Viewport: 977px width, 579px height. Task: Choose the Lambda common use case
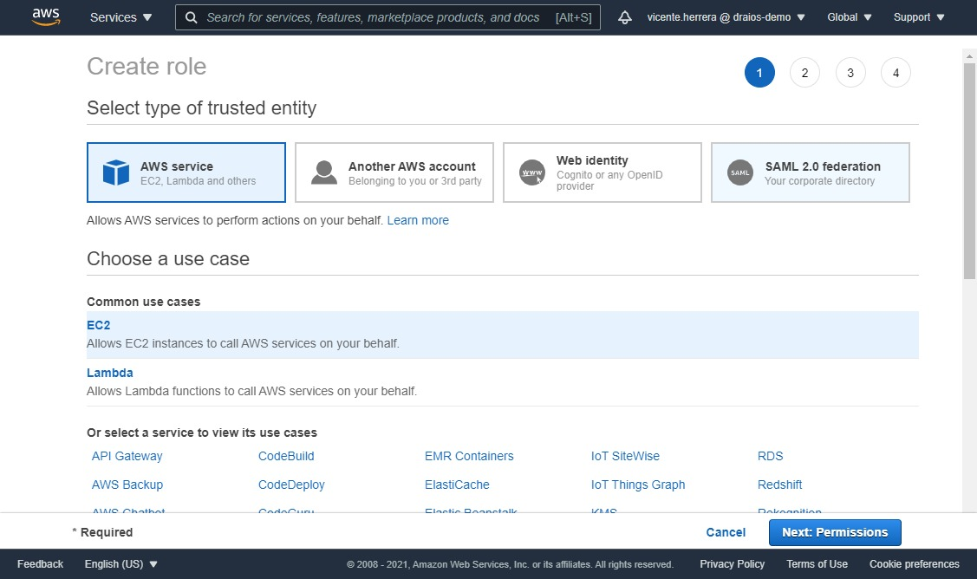pyautogui.click(x=502, y=382)
